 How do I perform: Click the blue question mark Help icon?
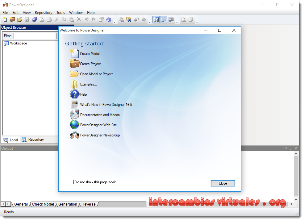pos(74,94)
